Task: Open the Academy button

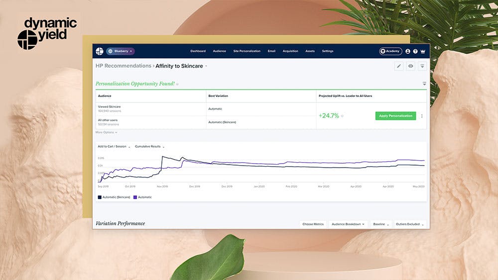Action: (x=390, y=51)
